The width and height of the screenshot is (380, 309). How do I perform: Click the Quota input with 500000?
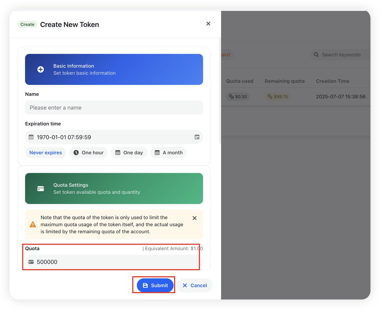tap(114, 262)
